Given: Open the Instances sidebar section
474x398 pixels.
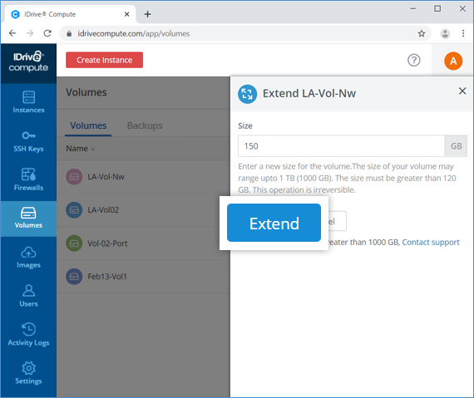Looking at the screenshot, I should (x=28, y=102).
